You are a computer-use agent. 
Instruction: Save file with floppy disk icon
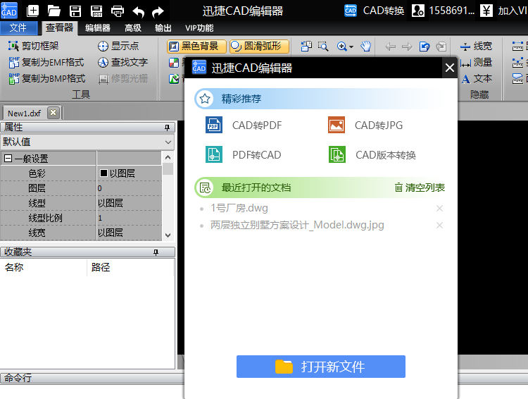[x=75, y=11]
